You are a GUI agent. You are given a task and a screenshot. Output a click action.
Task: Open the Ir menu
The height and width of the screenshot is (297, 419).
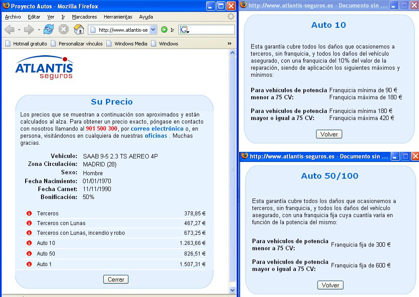[x=63, y=17]
